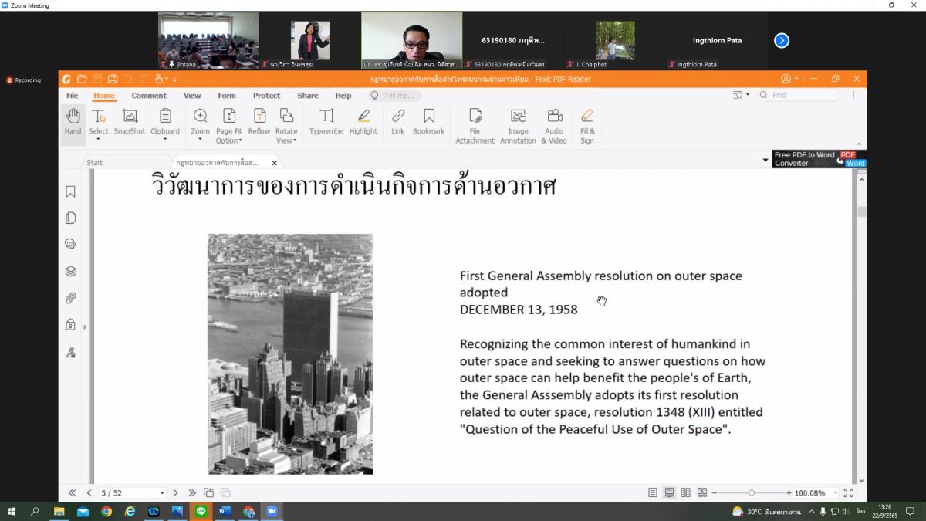
Task: Activate the Highlight tool
Action: pos(363,122)
